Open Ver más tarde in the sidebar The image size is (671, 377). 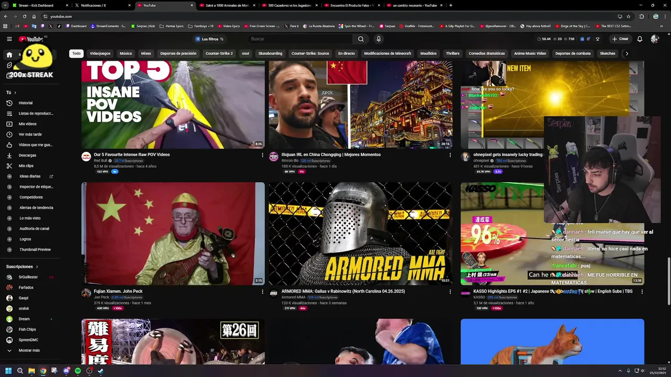click(29, 135)
